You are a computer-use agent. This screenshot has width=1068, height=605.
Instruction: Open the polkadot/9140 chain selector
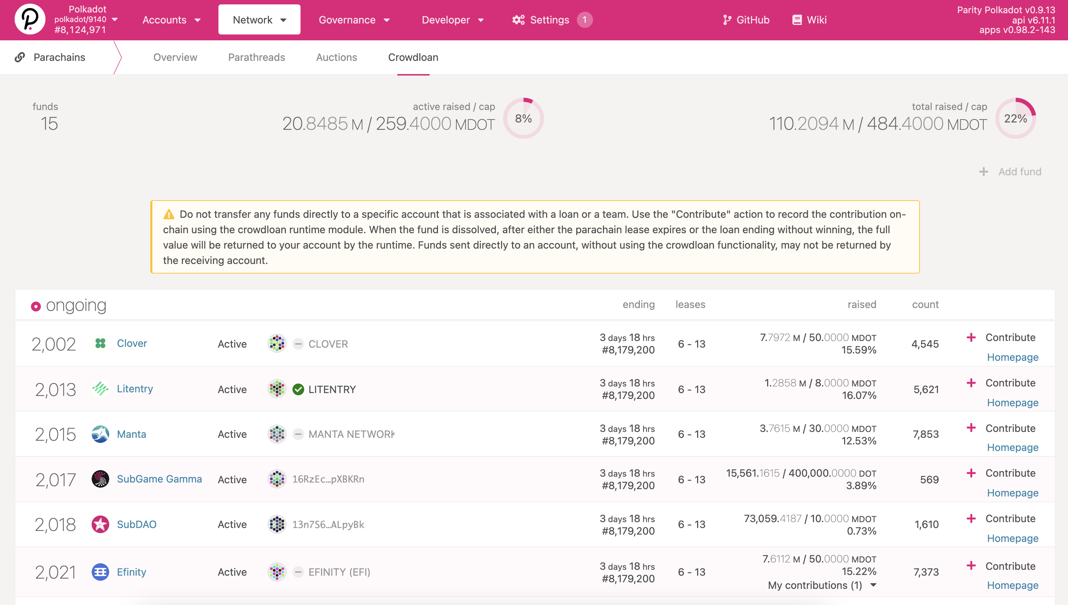(86, 19)
